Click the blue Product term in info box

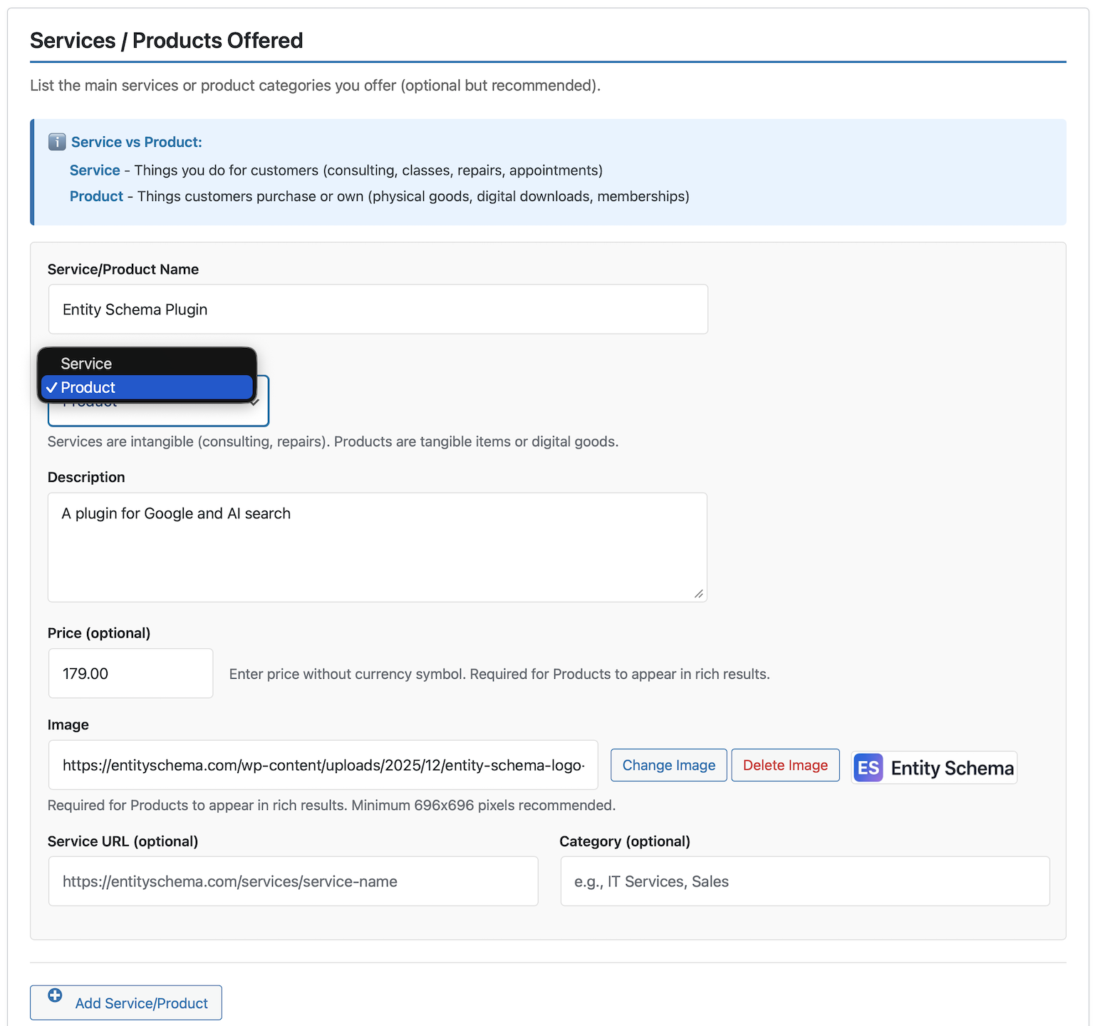96,196
